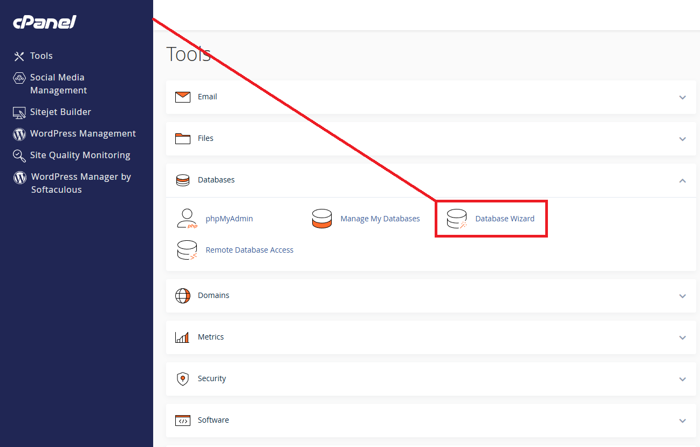Open the Manage My Databases link
The width and height of the screenshot is (700, 447).
coord(380,219)
